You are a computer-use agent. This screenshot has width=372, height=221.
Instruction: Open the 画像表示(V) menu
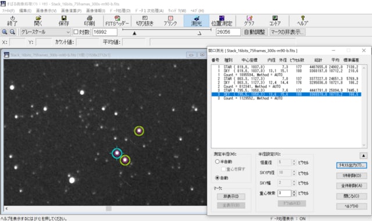click(46, 10)
